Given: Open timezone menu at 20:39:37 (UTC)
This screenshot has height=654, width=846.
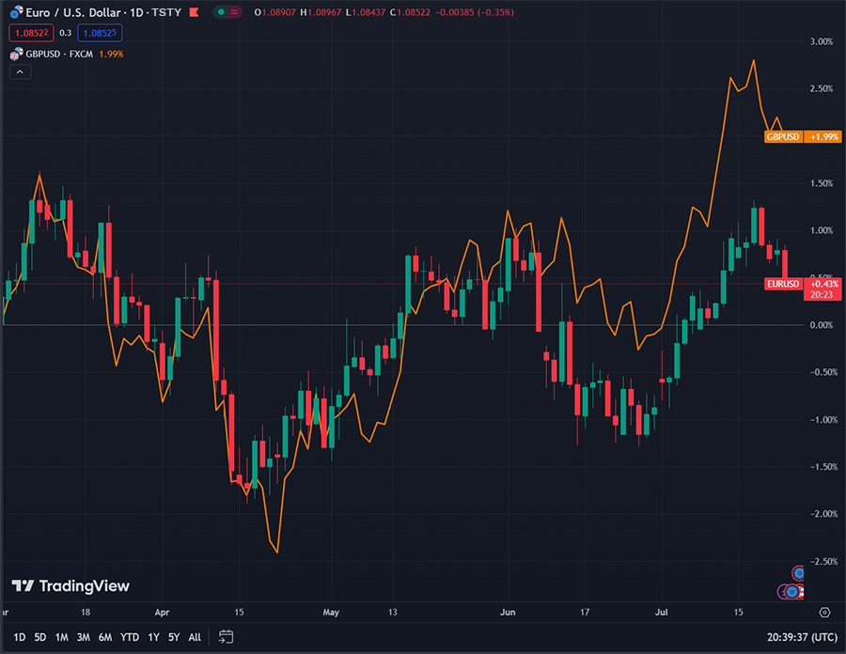Looking at the screenshot, I should [x=803, y=637].
